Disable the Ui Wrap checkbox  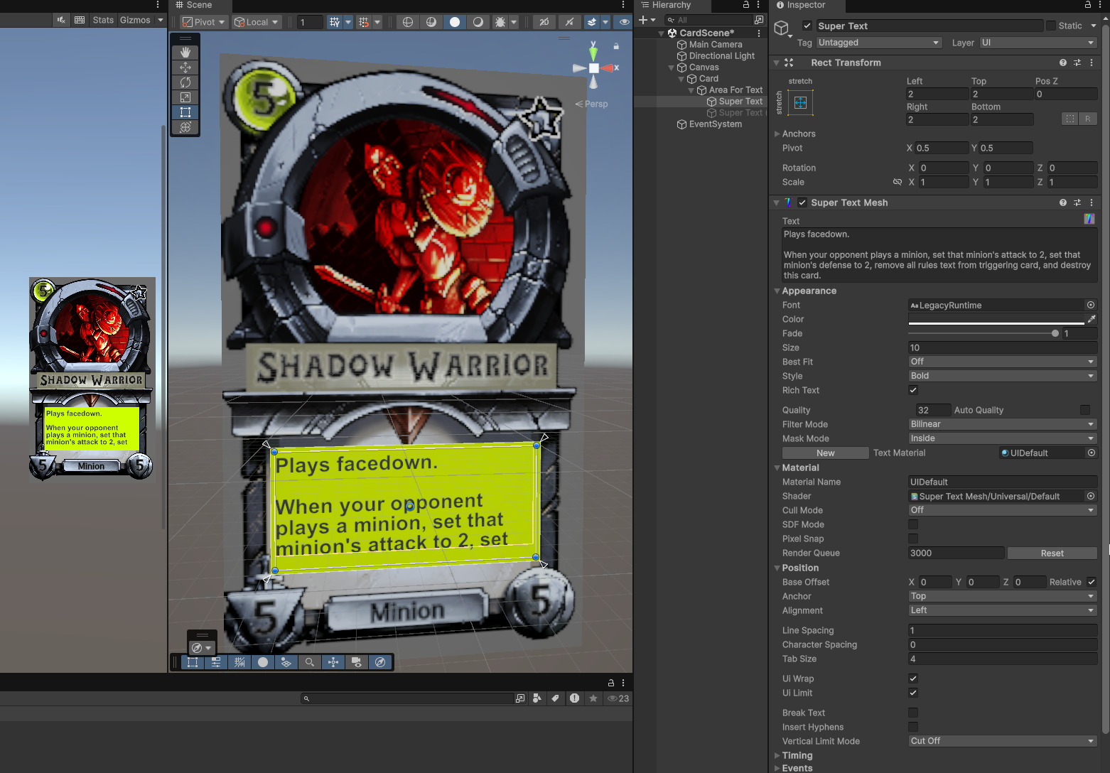click(913, 679)
